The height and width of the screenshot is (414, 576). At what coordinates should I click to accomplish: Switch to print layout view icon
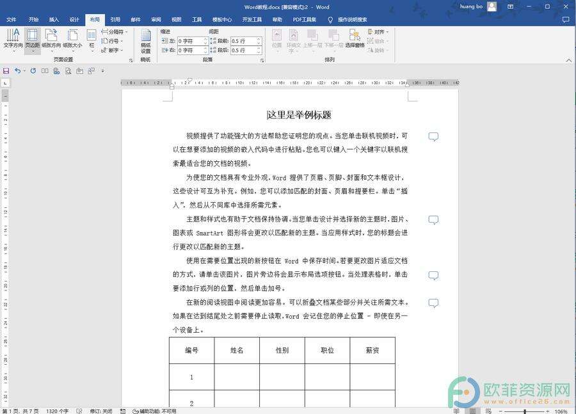(473, 411)
